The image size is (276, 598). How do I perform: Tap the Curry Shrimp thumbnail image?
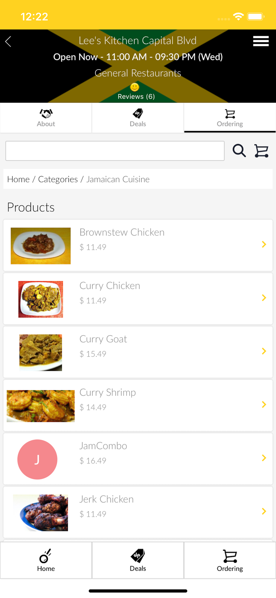click(x=41, y=406)
